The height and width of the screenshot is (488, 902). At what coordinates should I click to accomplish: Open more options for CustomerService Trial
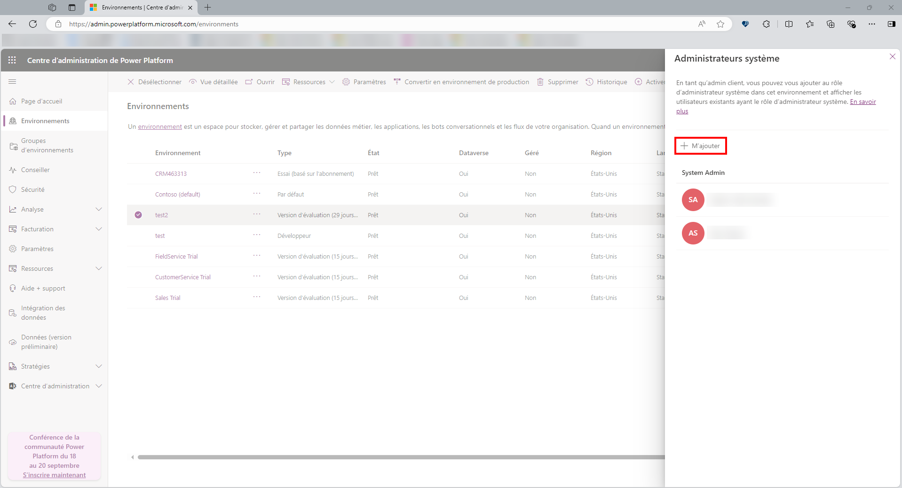[x=257, y=276]
